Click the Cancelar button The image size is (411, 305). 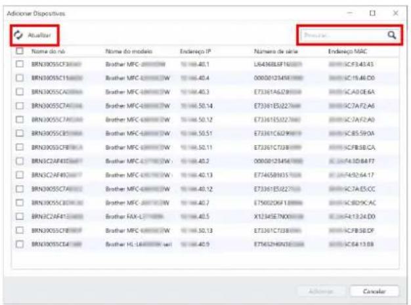374,291
